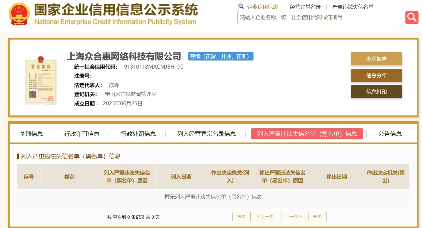Click the 列入严重违法失信名单（黑名单）原因 column header
Image resolution: width=422 pixels, height=228 pixels.
click(x=127, y=177)
